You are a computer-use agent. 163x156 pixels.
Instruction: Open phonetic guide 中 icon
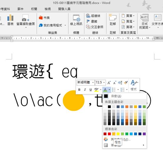[x=120, y=83]
